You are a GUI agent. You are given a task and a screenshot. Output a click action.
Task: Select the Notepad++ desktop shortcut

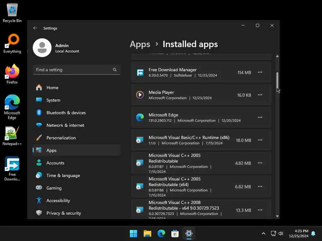tap(12, 136)
